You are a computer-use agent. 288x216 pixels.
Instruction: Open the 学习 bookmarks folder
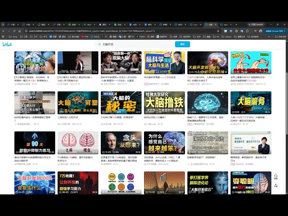43,36
